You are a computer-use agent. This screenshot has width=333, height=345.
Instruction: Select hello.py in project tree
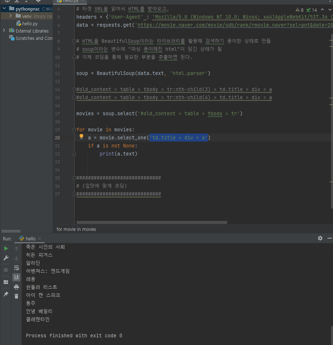point(27,23)
